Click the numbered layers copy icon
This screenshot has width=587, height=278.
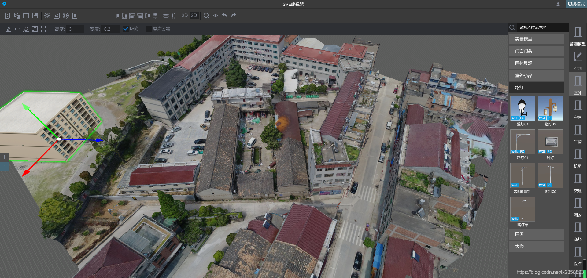17,16
